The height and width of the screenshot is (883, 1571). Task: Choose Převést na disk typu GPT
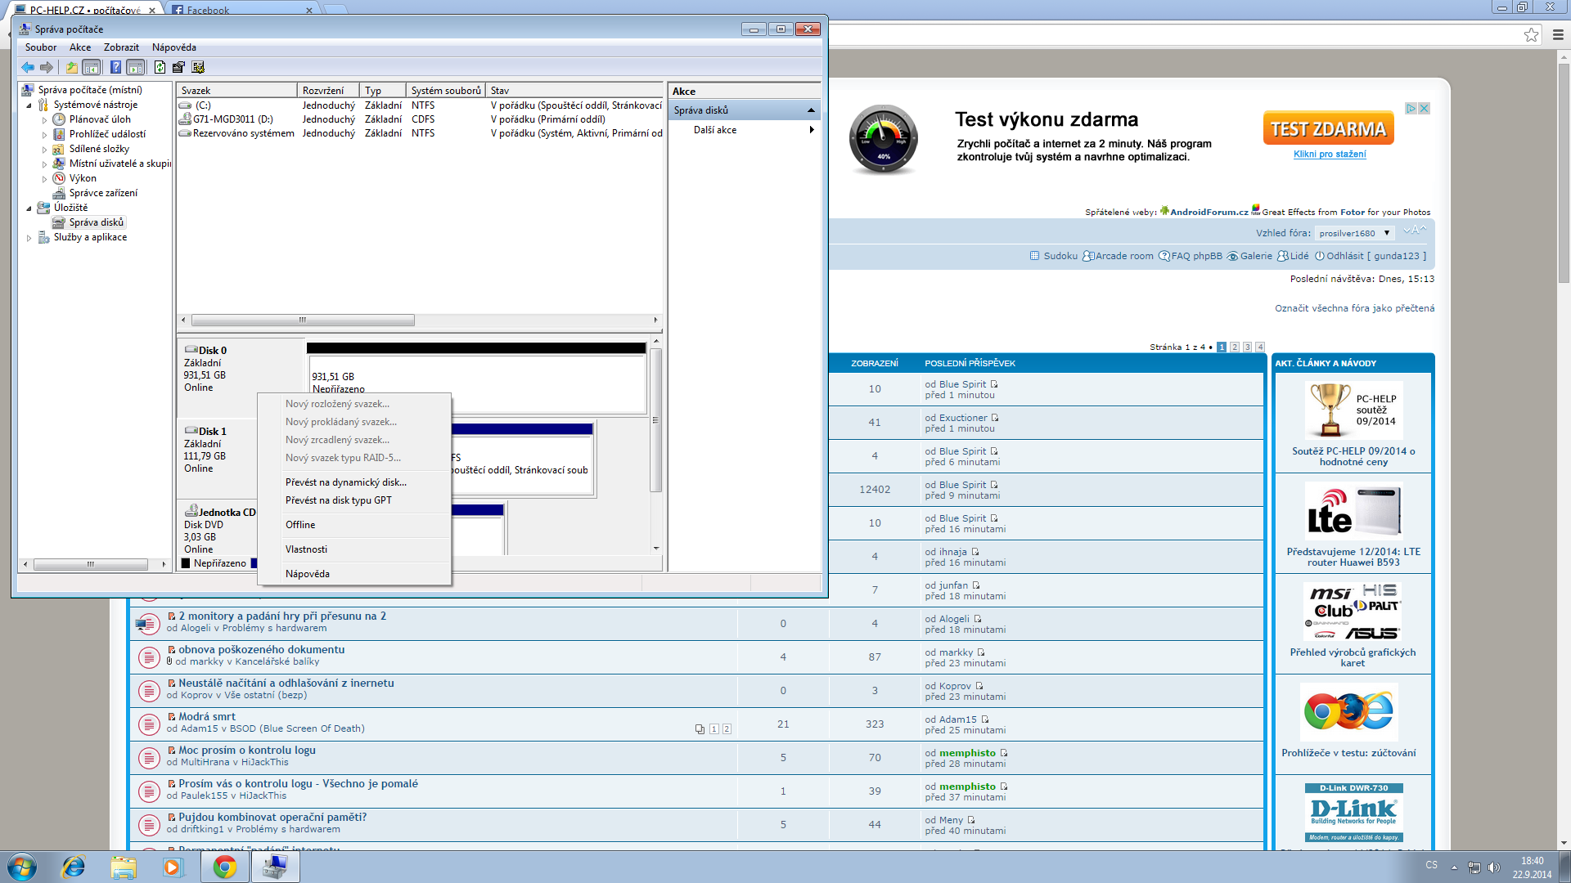click(338, 500)
